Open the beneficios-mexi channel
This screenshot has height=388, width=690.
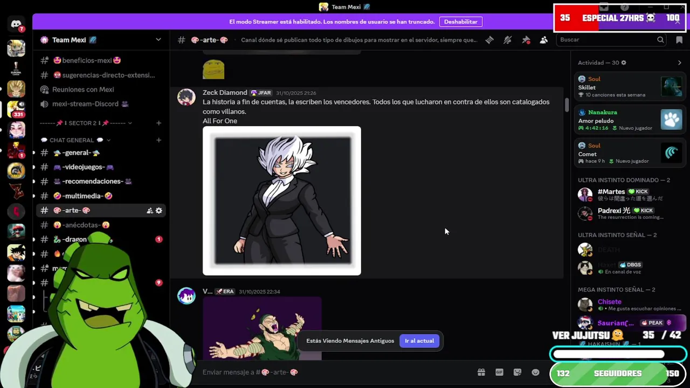101,60
